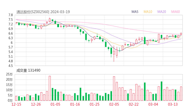
Task: Select the last red volume bar on the right
Action: point(181,93)
